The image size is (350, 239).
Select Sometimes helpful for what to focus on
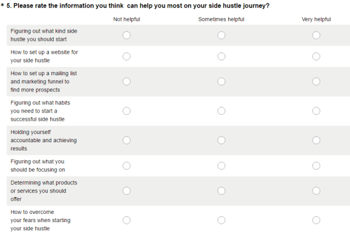coord(222,166)
